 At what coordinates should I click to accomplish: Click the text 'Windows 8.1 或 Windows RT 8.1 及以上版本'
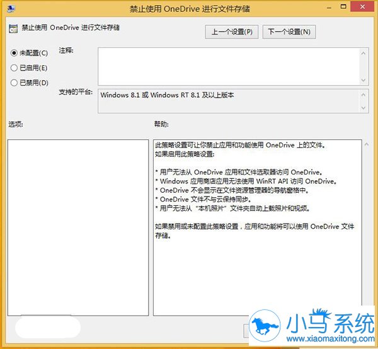(167, 95)
